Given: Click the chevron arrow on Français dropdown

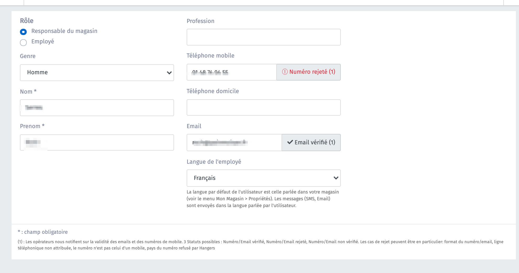Looking at the screenshot, I should (x=336, y=178).
